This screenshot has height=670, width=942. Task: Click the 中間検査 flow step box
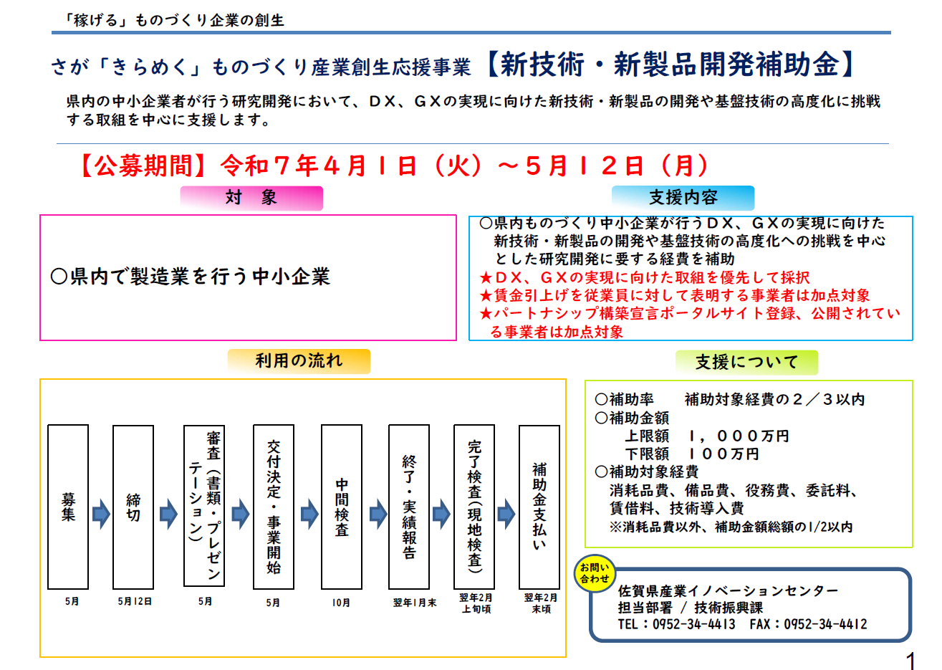342,507
